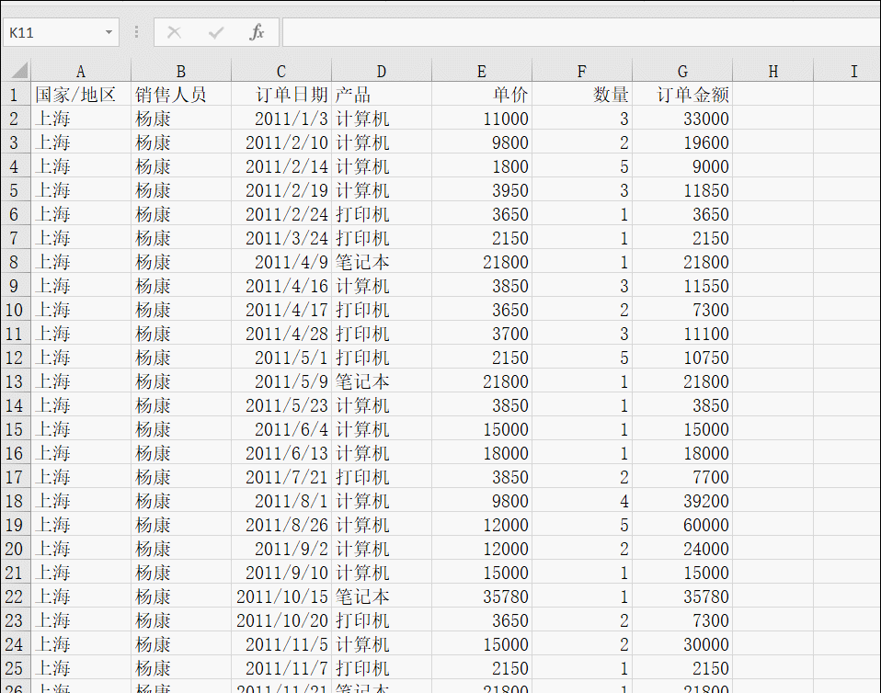Click date cell 2011/4/28
881x693 pixels.
[281, 334]
